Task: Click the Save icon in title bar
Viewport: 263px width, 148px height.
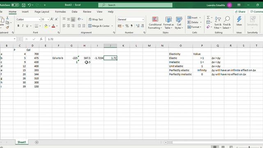Action: (24, 5)
